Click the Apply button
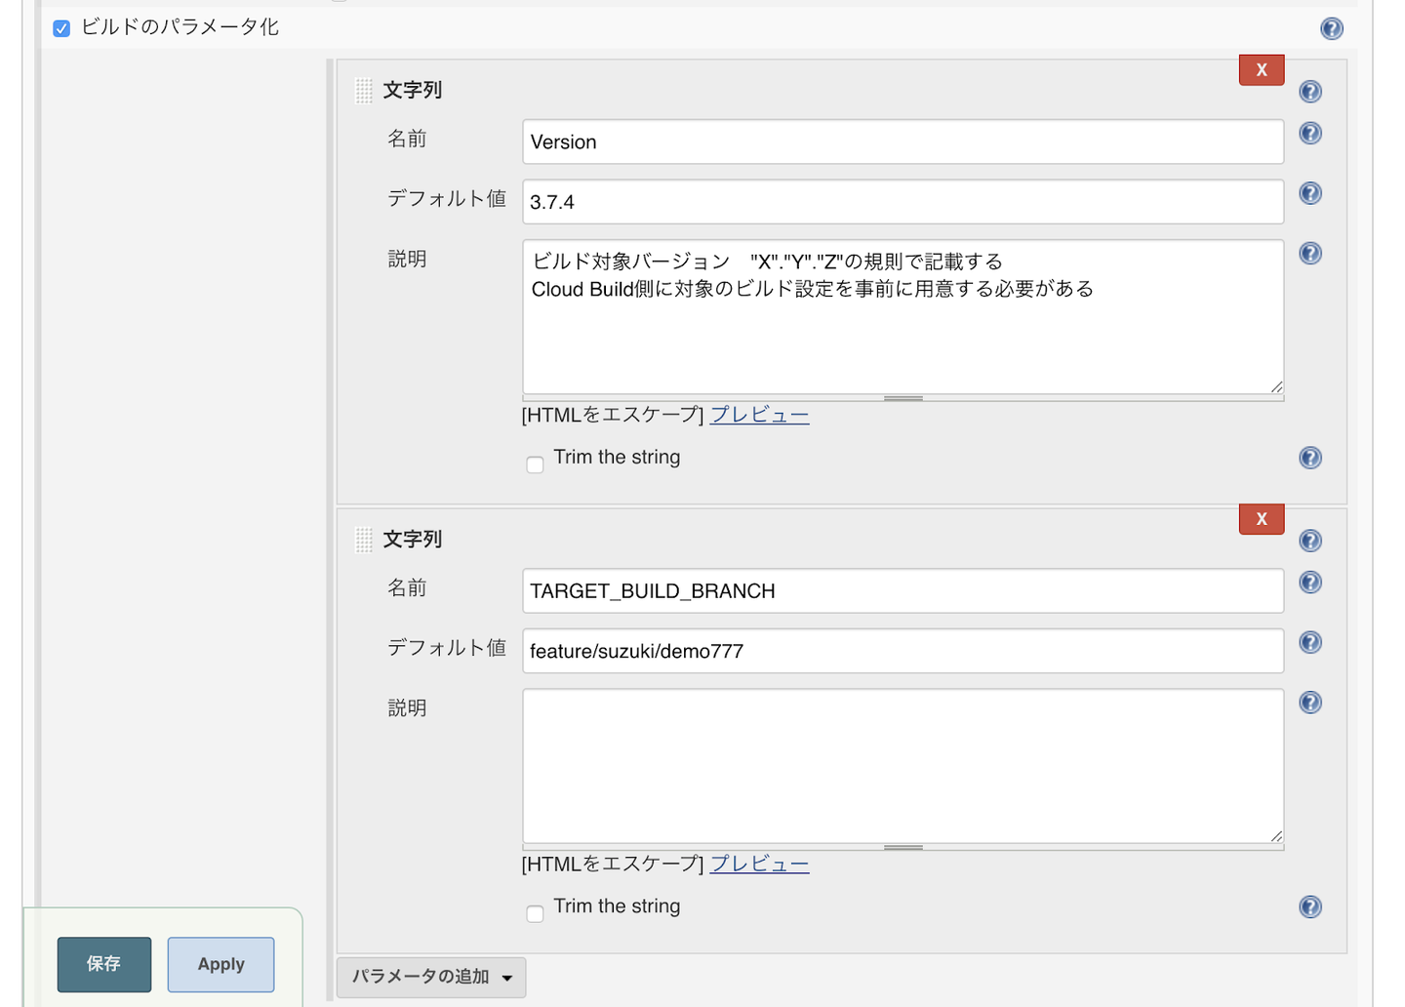Screen dimensions: 1405x1007 tap(221, 964)
